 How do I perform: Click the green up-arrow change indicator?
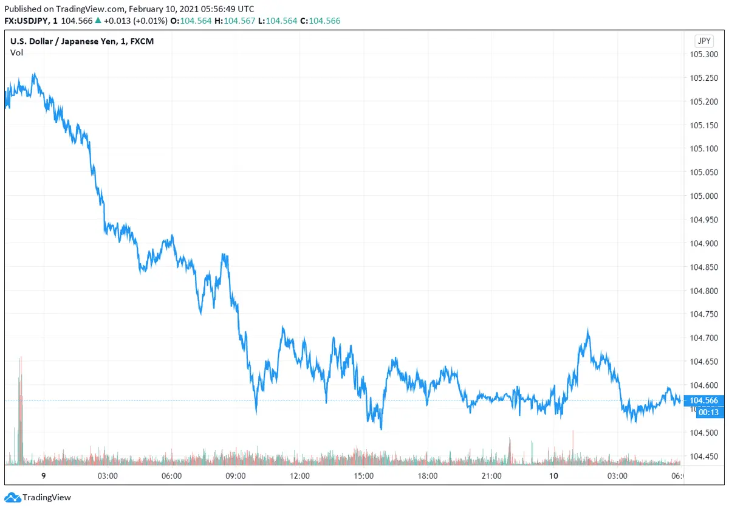(x=98, y=21)
